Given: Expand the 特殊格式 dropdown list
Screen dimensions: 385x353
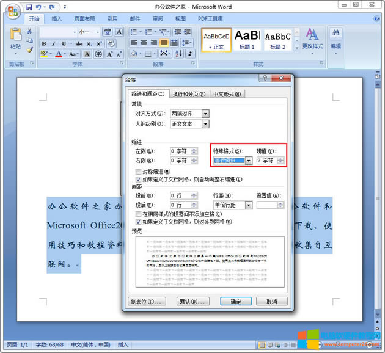Looking at the screenshot, I should (x=249, y=161).
